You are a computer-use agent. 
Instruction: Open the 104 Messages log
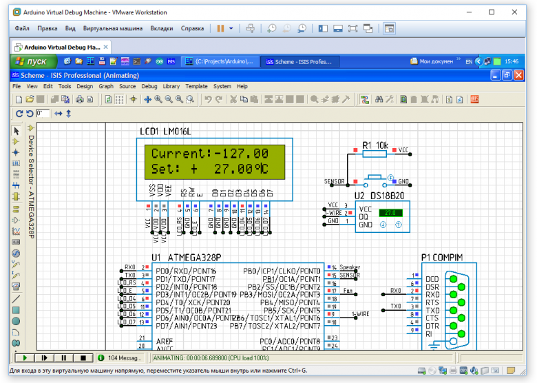pyautogui.click(x=120, y=358)
